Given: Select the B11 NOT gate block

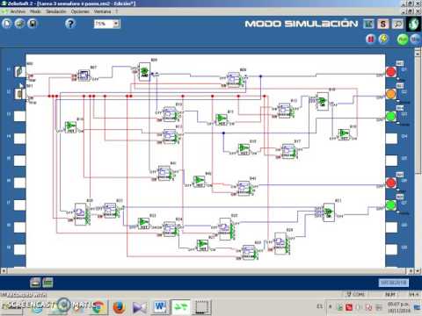Looking at the screenshot, I should click(x=222, y=119).
